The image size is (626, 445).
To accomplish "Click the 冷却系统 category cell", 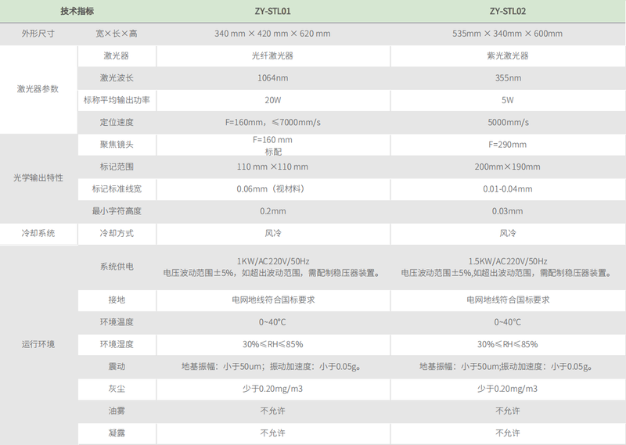I will pyautogui.click(x=38, y=233).
